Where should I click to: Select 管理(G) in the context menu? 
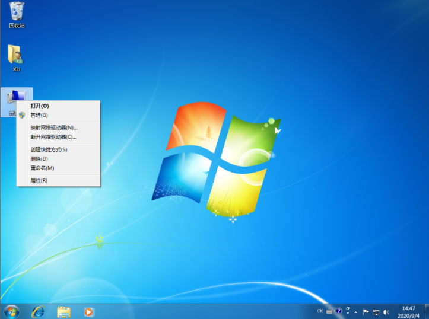[39, 115]
